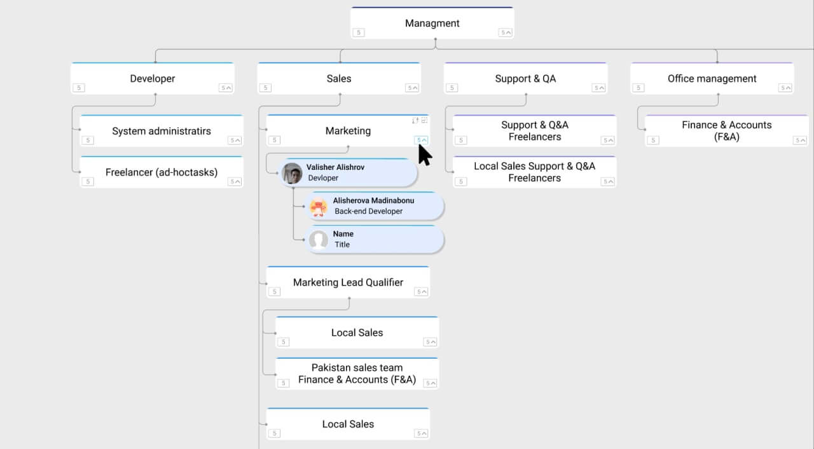Click the count badge on Office management card

click(x=638, y=88)
